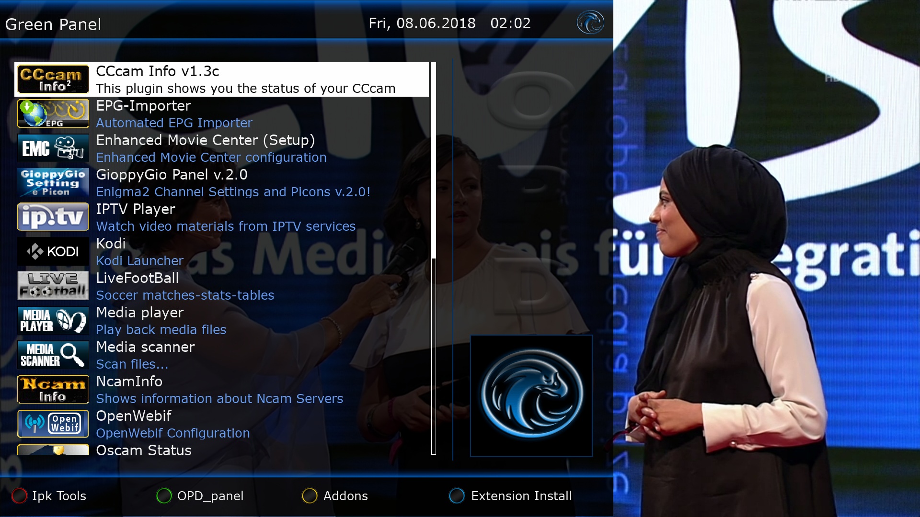
Task: Select the Media Player icon
Action: (53, 320)
